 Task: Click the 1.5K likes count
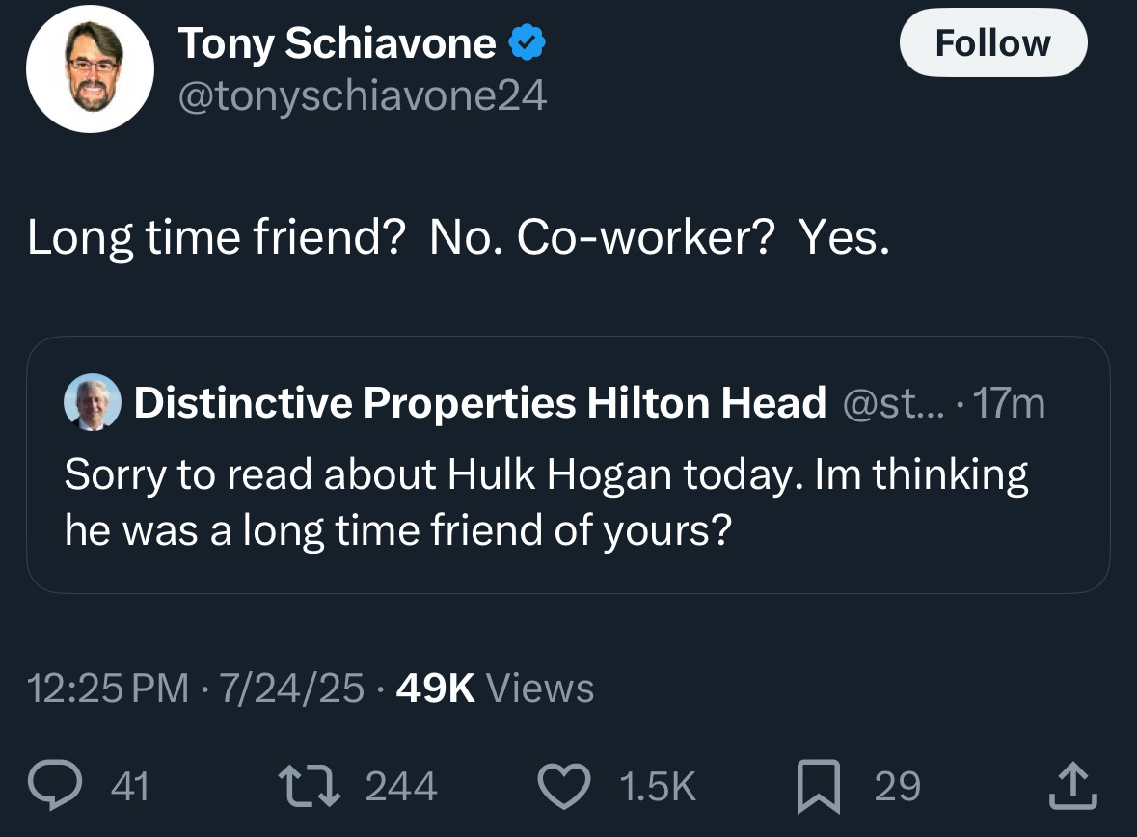656,786
